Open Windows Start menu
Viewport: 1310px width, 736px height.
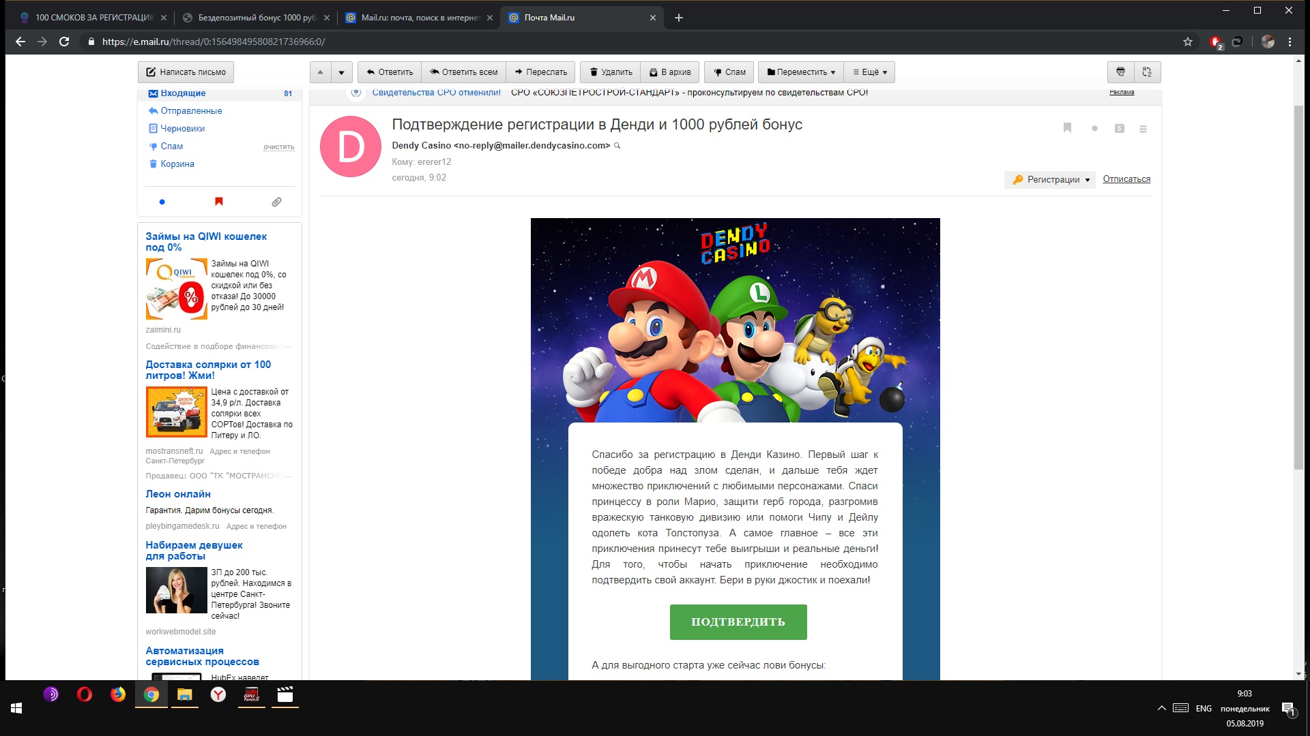click(16, 708)
